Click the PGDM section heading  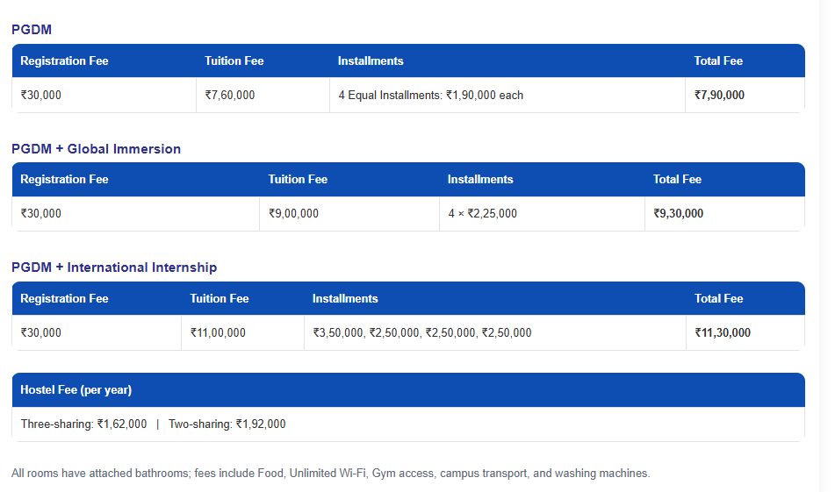32,30
